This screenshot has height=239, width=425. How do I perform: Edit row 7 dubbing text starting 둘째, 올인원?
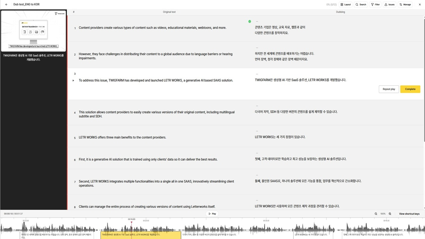click(x=308, y=181)
